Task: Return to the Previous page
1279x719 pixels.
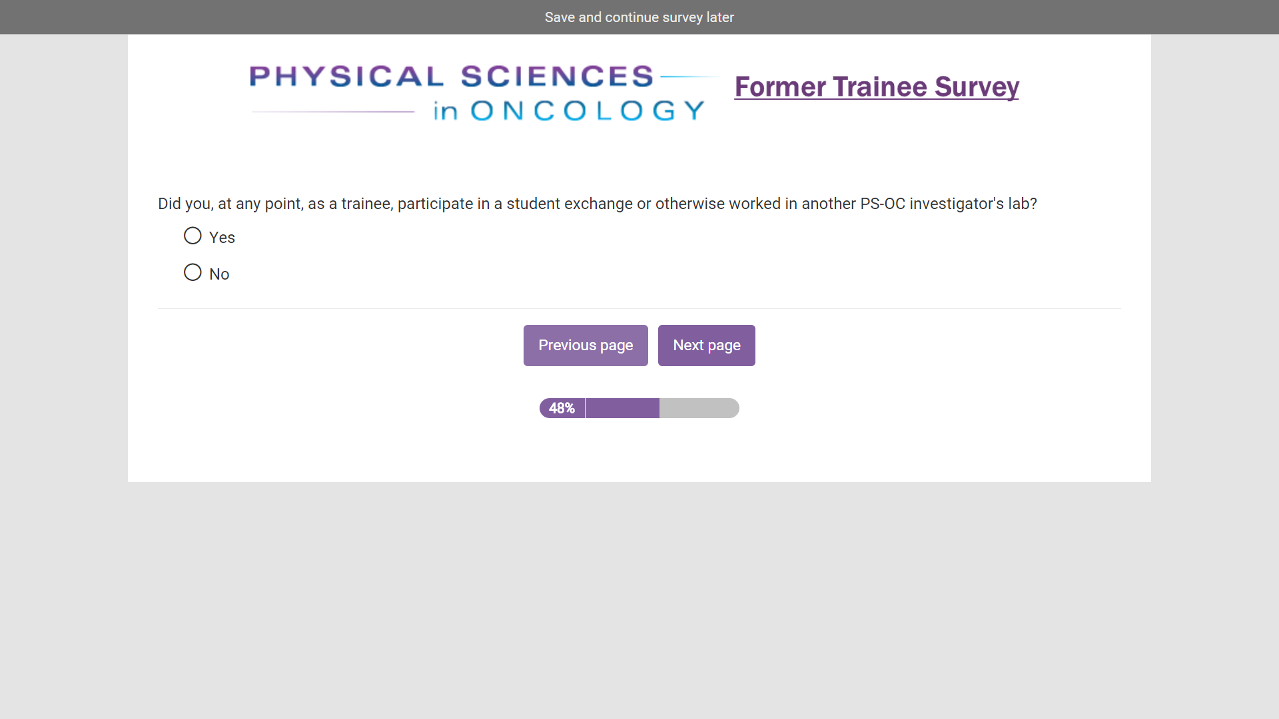Action: tap(586, 346)
